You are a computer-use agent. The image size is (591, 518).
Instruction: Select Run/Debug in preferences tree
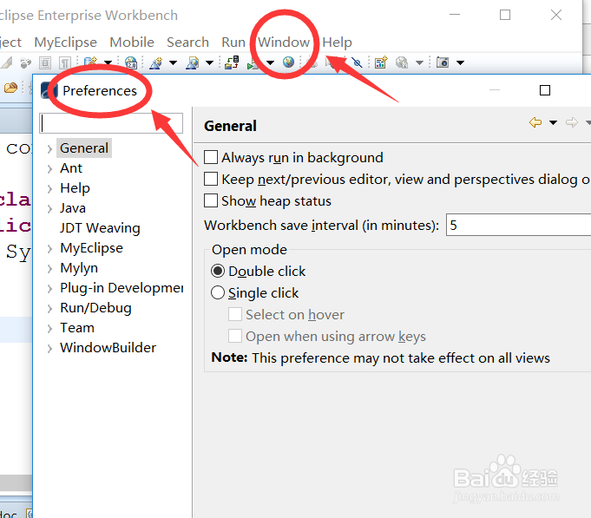pyautogui.click(x=95, y=308)
